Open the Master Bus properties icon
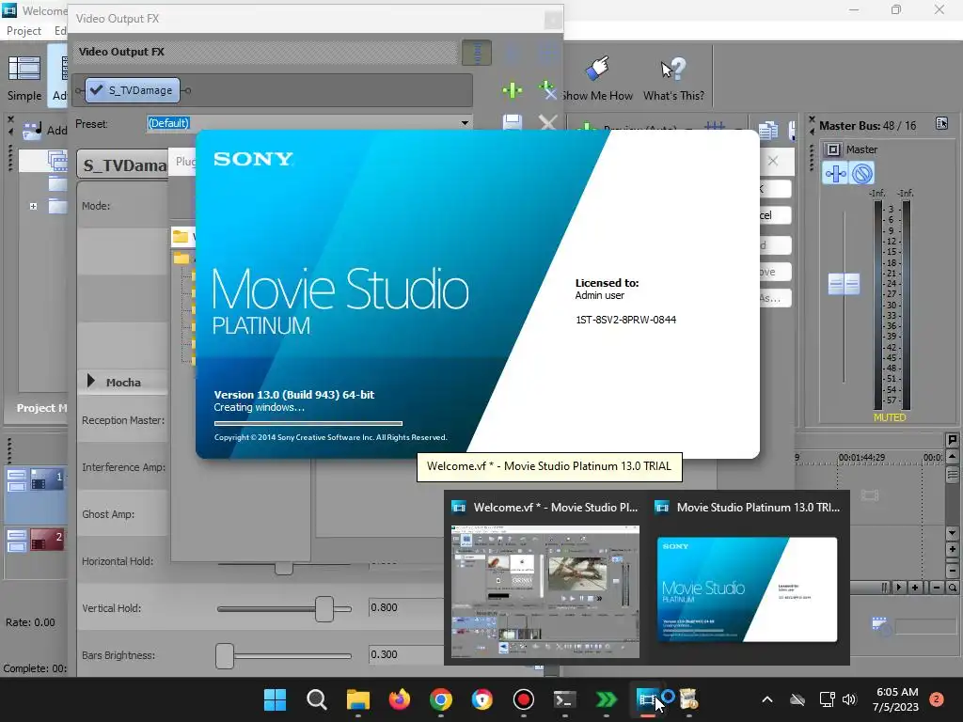The width and height of the screenshot is (963, 722). (941, 124)
